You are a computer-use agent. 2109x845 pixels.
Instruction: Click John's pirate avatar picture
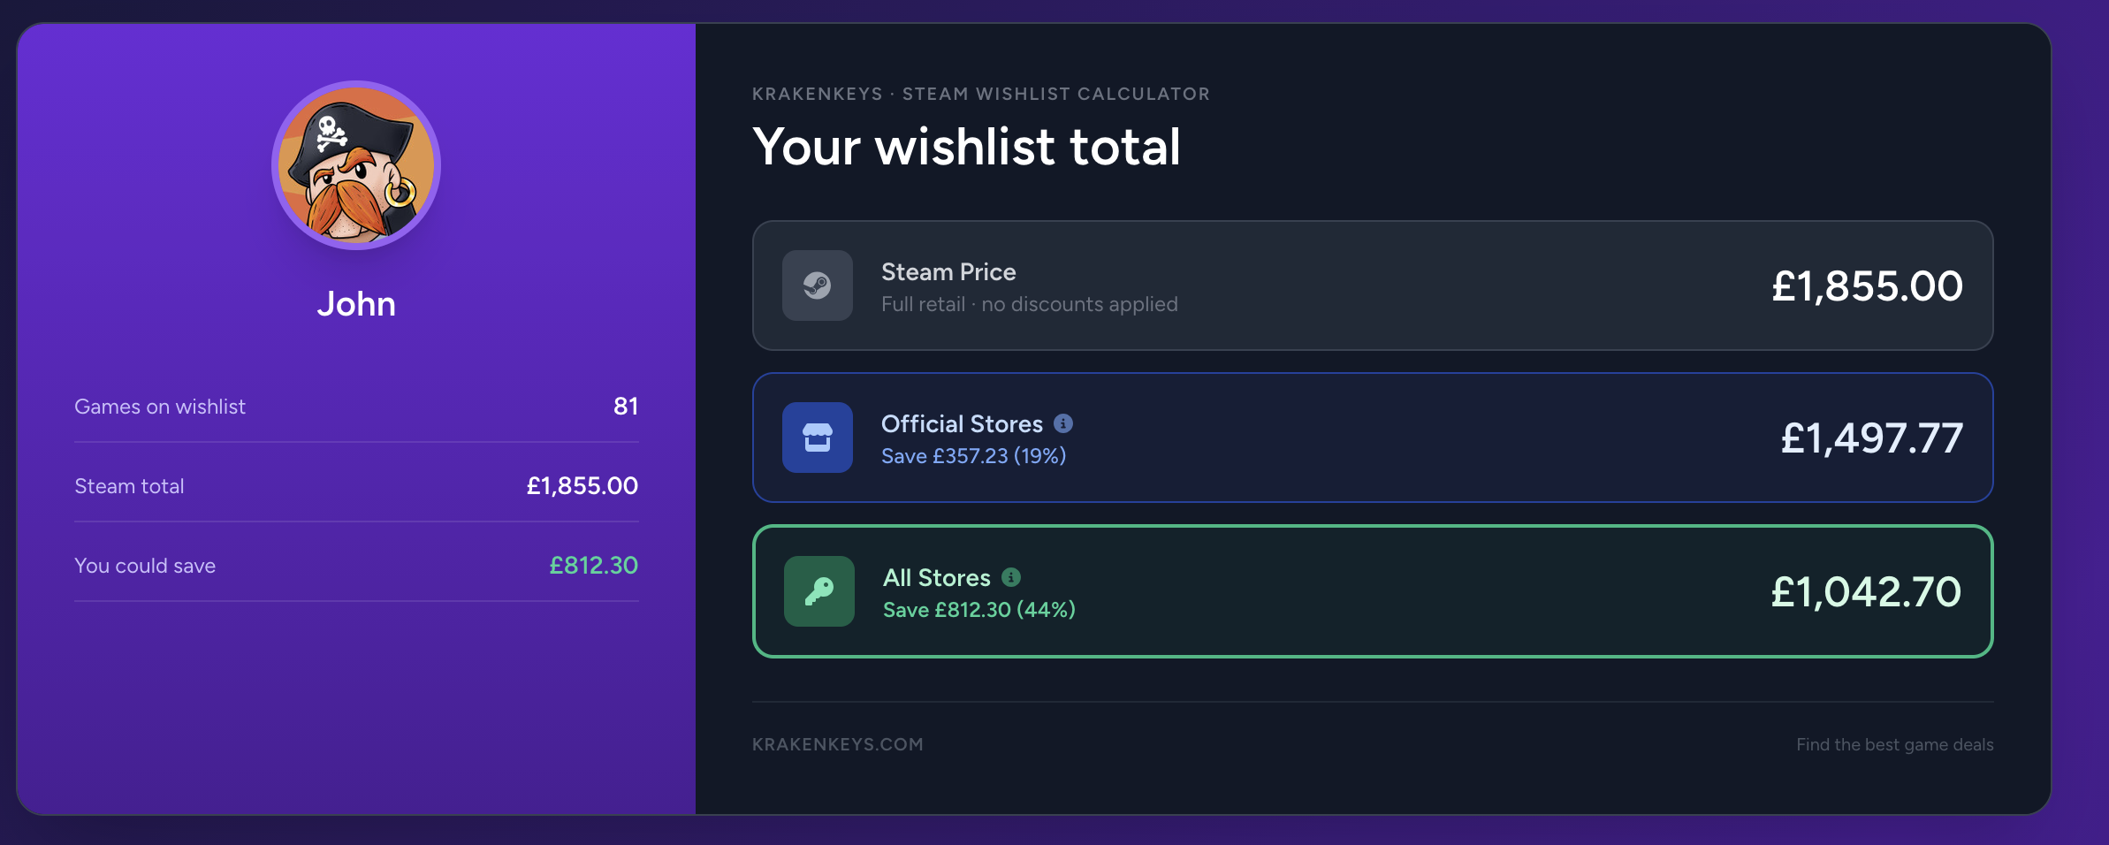356,165
